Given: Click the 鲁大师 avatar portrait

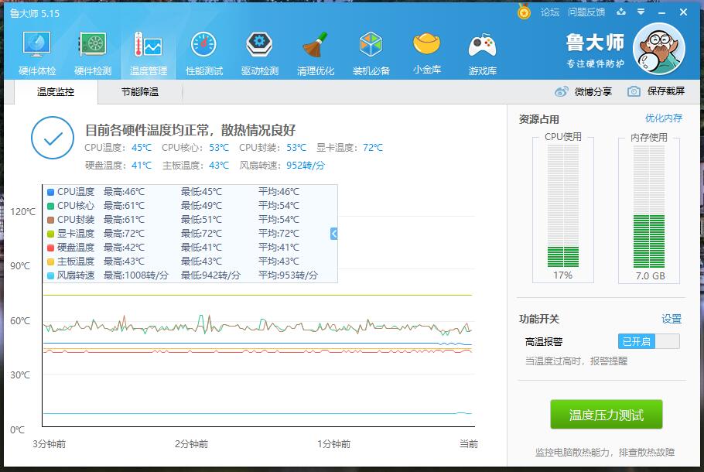Looking at the screenshot, I should click(x=659, y=49).
